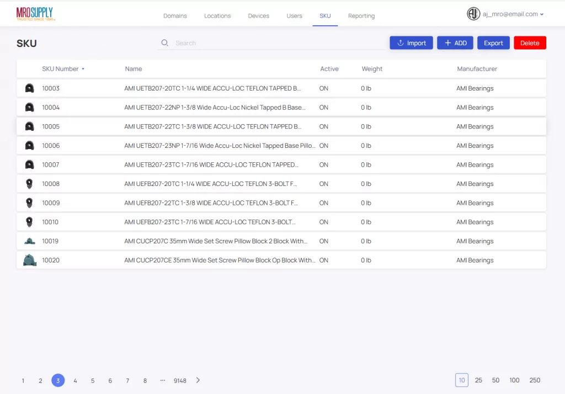Open thumbnail for SKU 10003
The height and width of the screenshot is (394, 565).
(30, 88)
